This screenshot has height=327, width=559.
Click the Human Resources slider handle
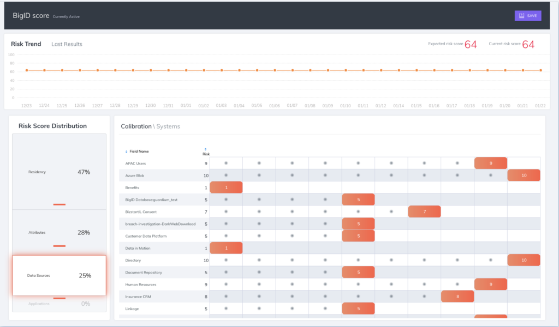point(491,284)
